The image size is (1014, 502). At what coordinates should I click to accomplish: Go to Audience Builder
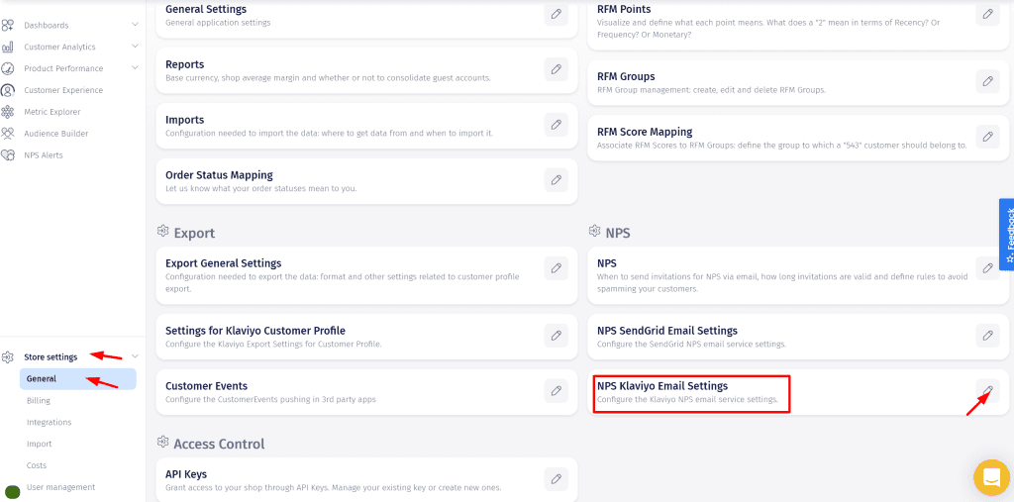(x=55, y=134)
